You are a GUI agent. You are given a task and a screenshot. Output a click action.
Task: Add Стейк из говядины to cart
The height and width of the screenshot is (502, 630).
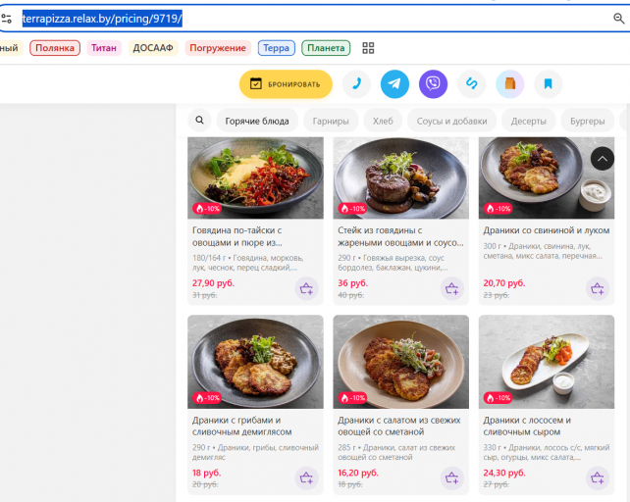(x=452, y=288)
